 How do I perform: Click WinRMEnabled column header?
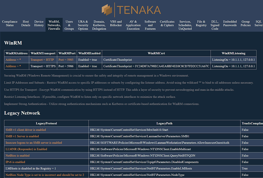(x=89, y=53)
